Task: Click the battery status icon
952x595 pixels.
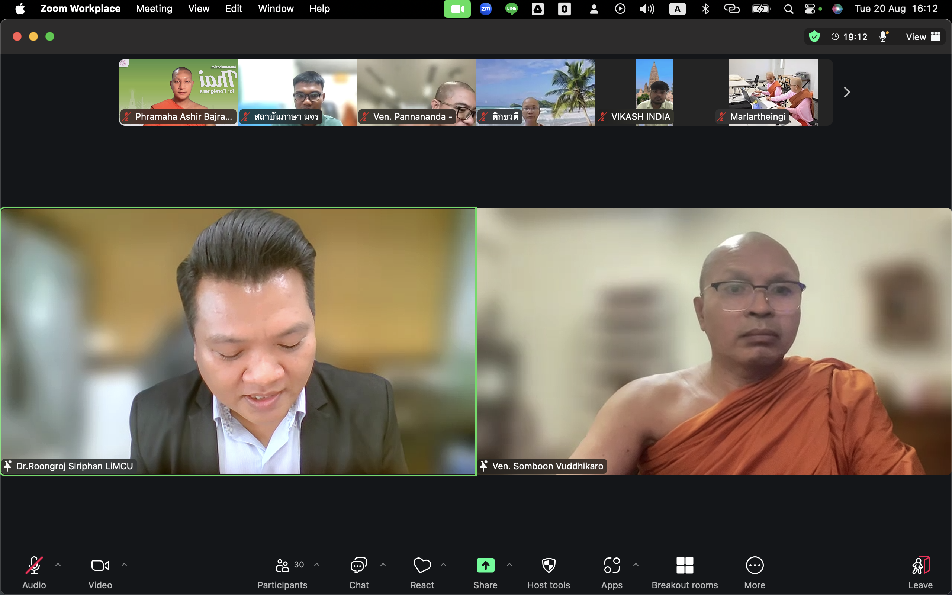Action: (761, 9)
